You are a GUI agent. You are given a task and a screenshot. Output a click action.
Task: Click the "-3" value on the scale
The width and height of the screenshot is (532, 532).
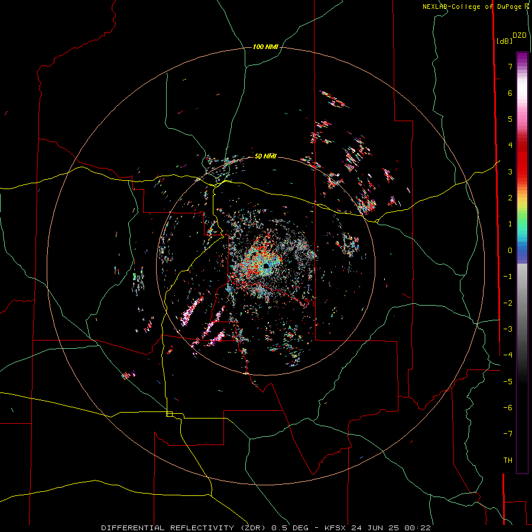coord(508,329)
